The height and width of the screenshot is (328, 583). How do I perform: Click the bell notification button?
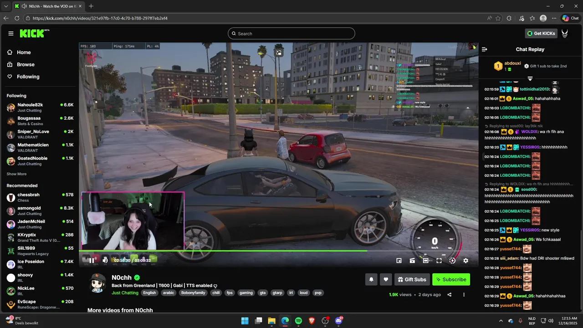coord(371,279)
